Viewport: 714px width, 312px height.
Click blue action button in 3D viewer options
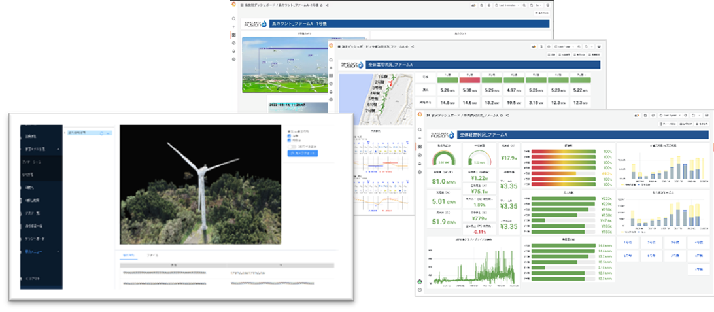pos(303,154)
